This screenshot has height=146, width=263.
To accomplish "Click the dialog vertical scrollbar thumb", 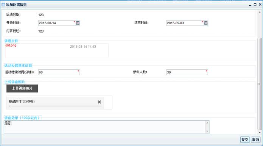I will pos(260,84).
